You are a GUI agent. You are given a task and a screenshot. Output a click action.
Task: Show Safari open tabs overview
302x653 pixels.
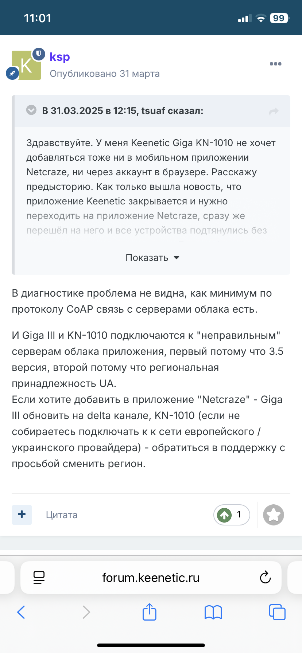[x=277, y=612]
